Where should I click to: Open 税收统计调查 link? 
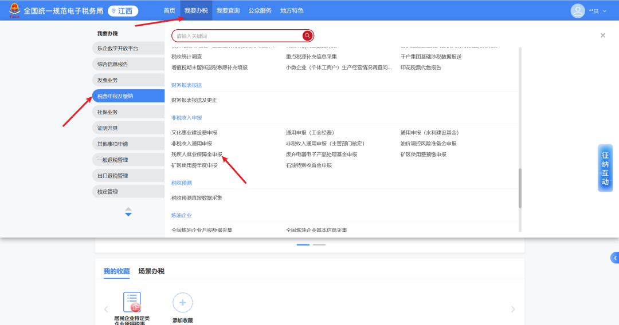pyautogui.click(x=187, y=57)
